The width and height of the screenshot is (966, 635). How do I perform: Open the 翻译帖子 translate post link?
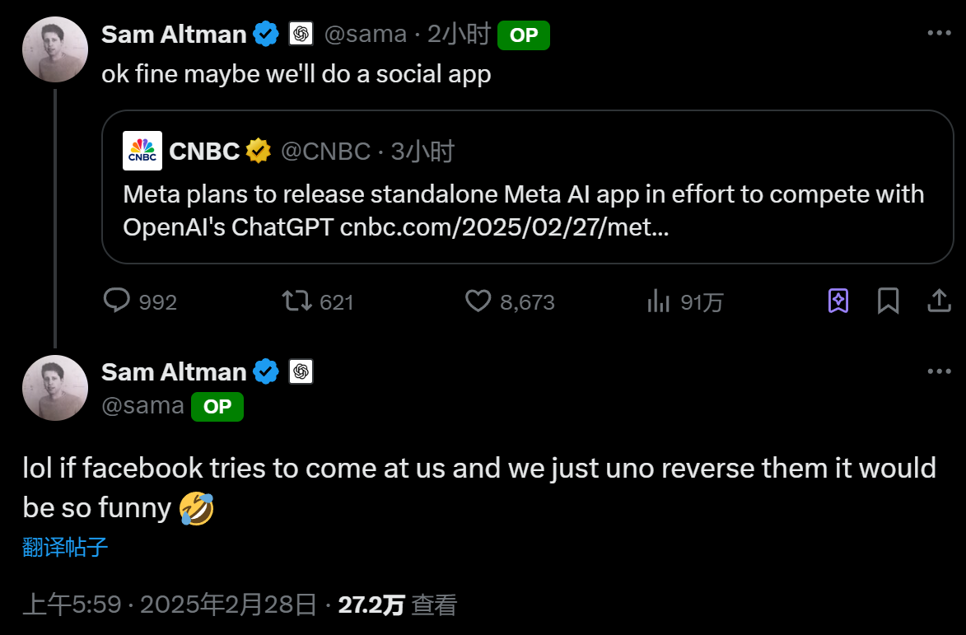[x=65, y=547]
